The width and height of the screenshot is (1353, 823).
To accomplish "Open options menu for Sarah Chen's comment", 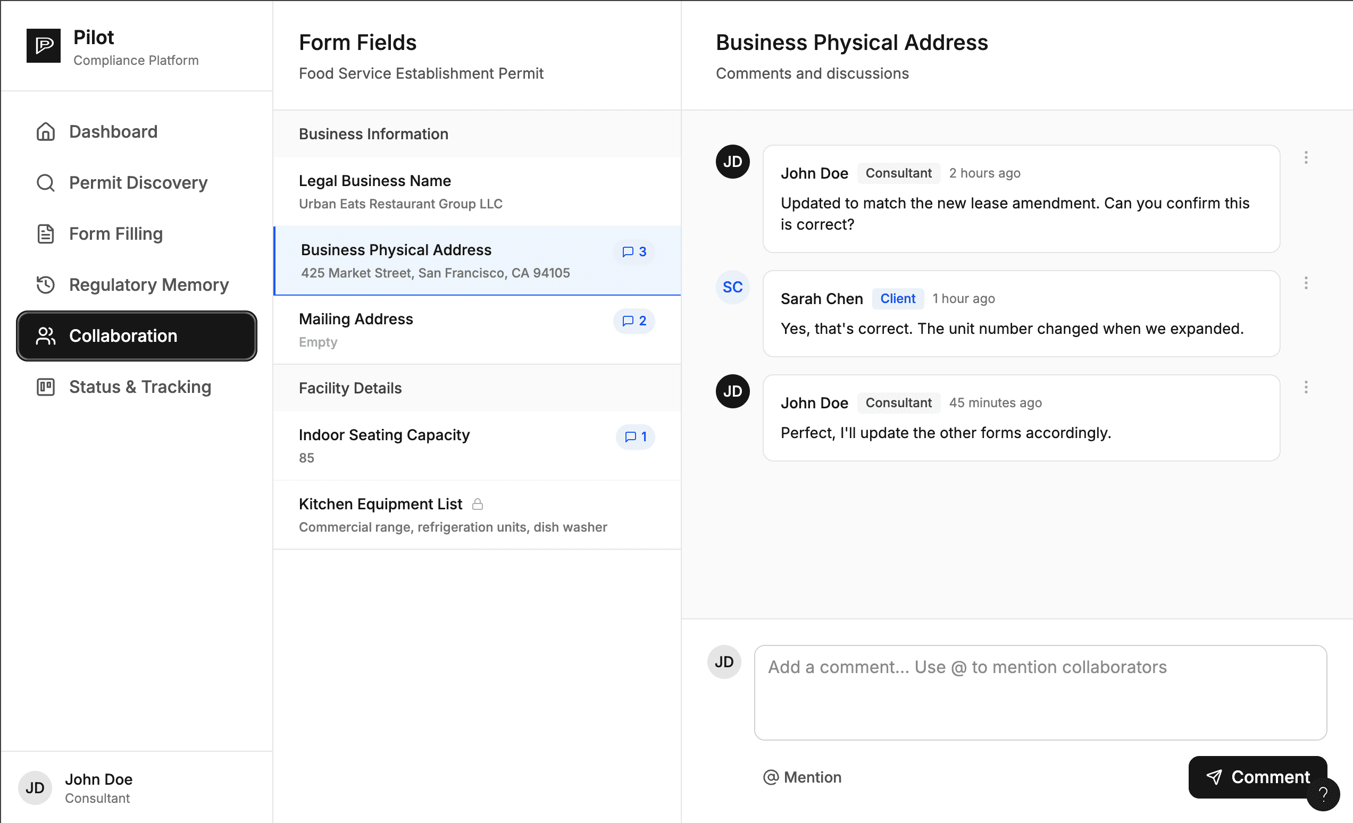I will pyautogui.click(x=1306, y=283).
